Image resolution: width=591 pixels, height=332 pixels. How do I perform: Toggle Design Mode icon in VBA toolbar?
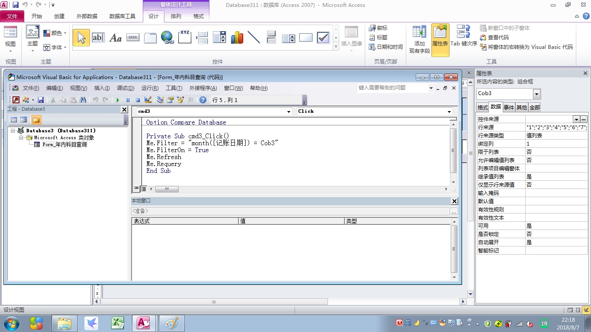(x=148, y=100)
